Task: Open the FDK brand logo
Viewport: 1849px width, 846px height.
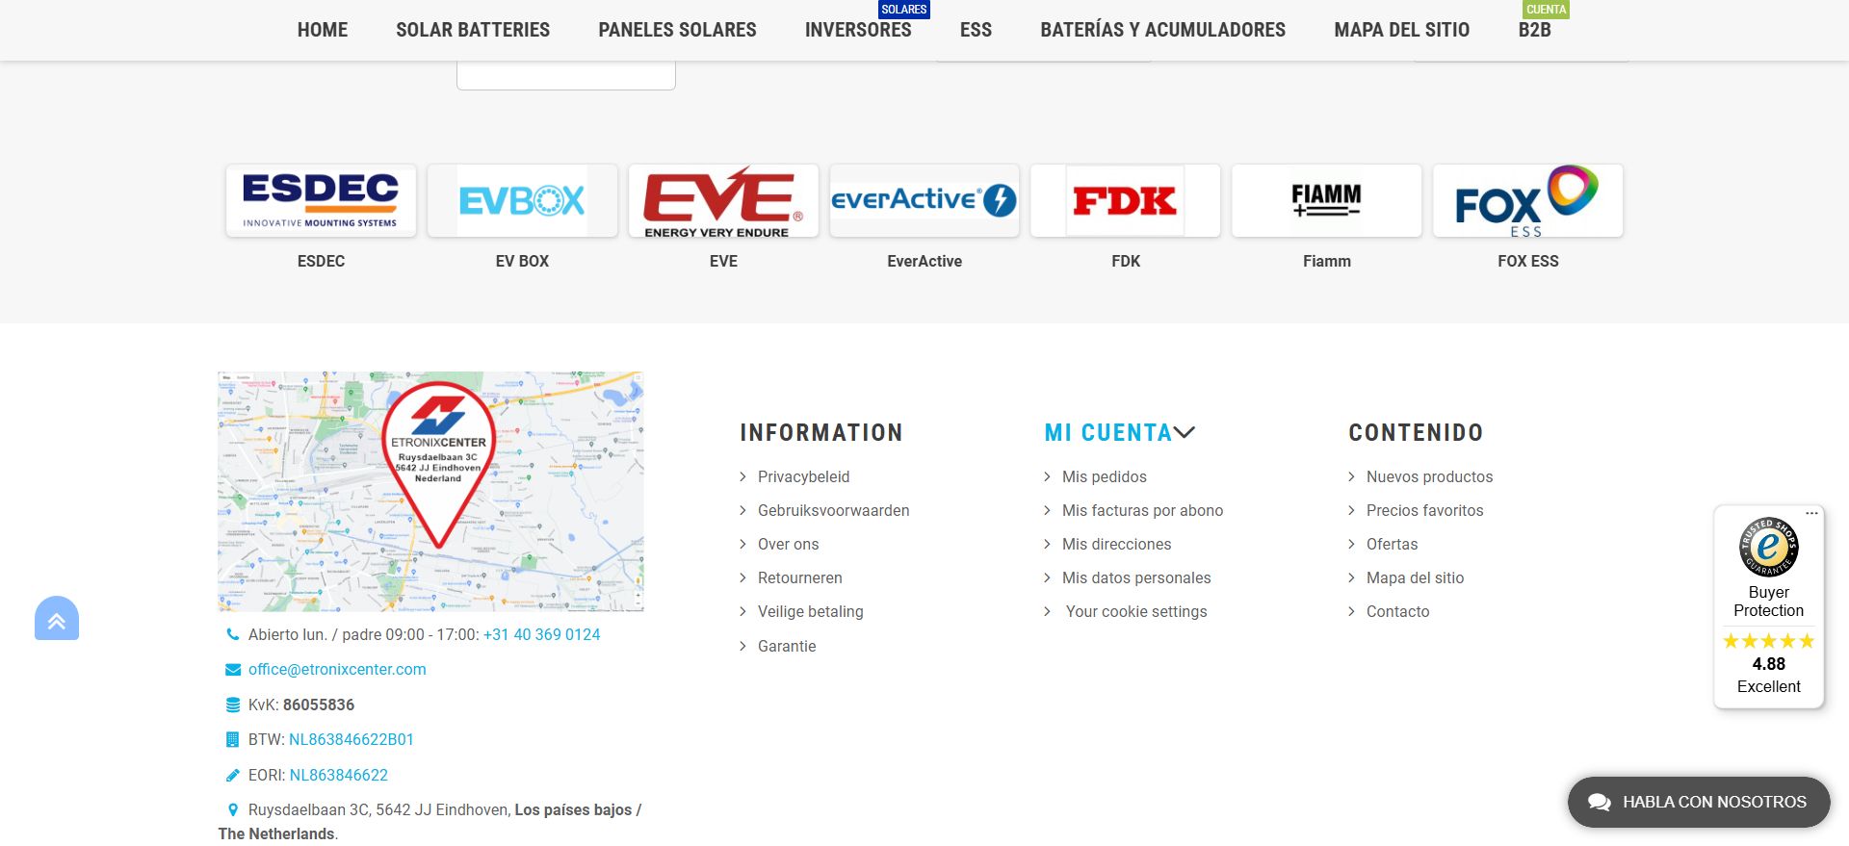Action: [x=1126, y=200]
